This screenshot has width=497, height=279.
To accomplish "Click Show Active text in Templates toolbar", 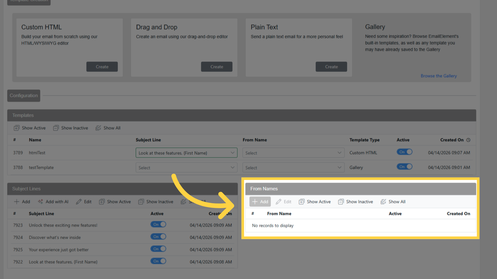I will click(x=34, y=128).
